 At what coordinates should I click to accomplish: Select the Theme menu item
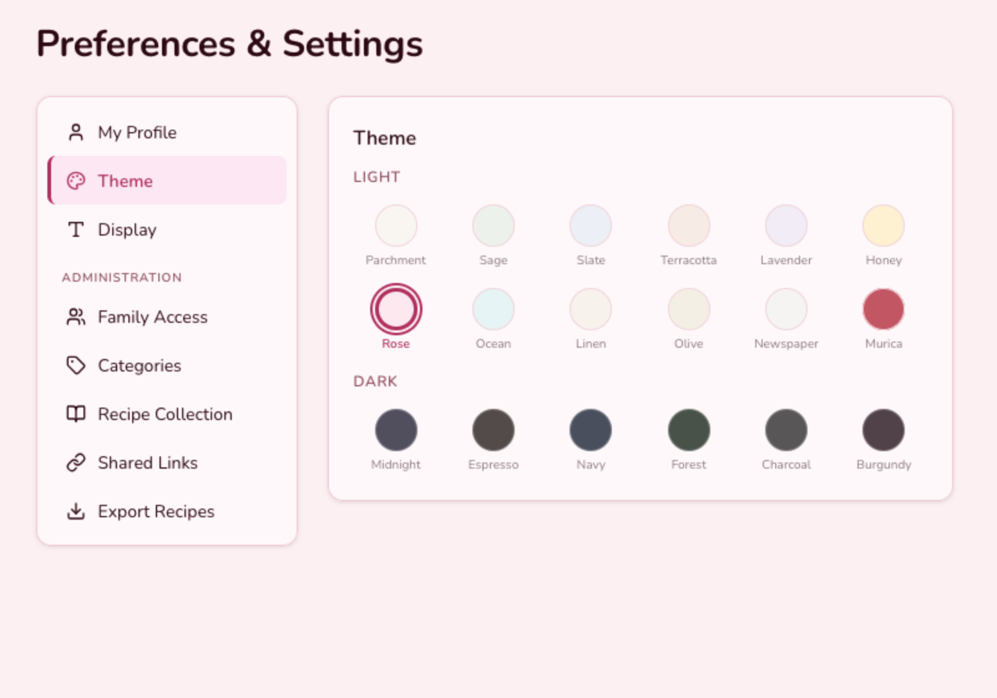coord(167,181)
